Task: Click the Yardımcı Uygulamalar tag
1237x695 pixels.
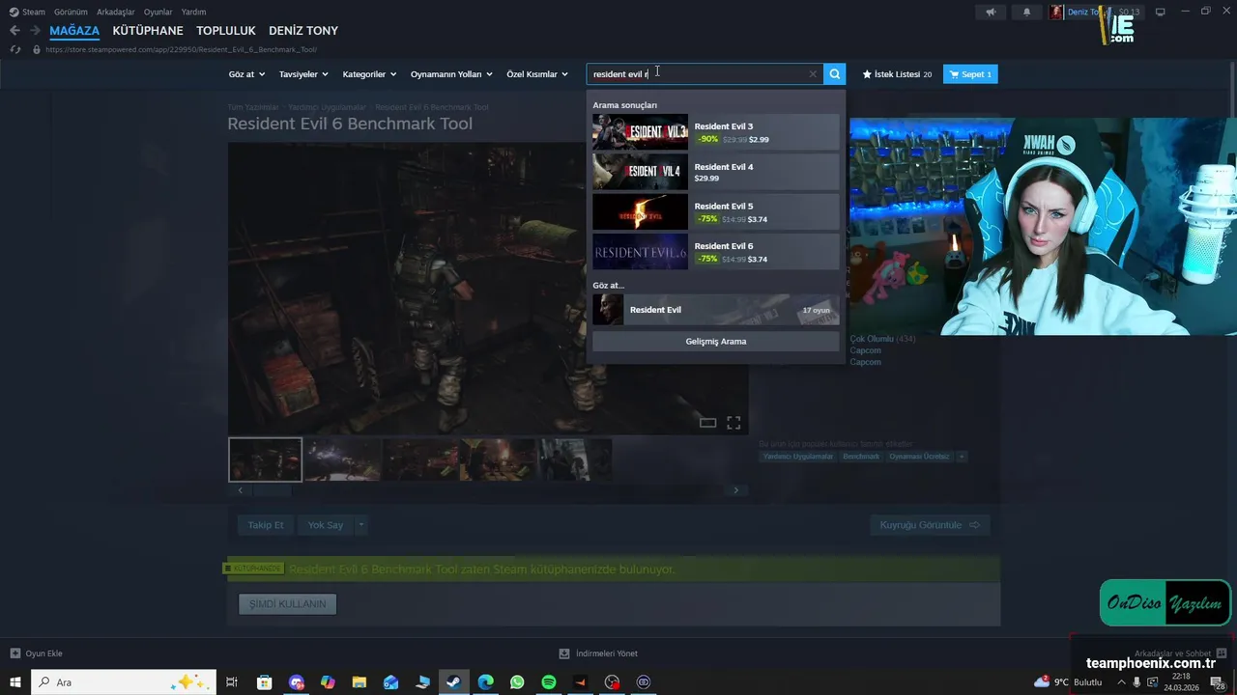Action: pos(798,457)
